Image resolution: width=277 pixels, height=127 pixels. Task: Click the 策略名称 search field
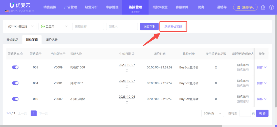pyautogui.click(x=88, y=26)
